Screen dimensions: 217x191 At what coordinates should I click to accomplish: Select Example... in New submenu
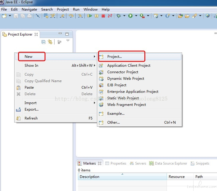coord(140,114)
